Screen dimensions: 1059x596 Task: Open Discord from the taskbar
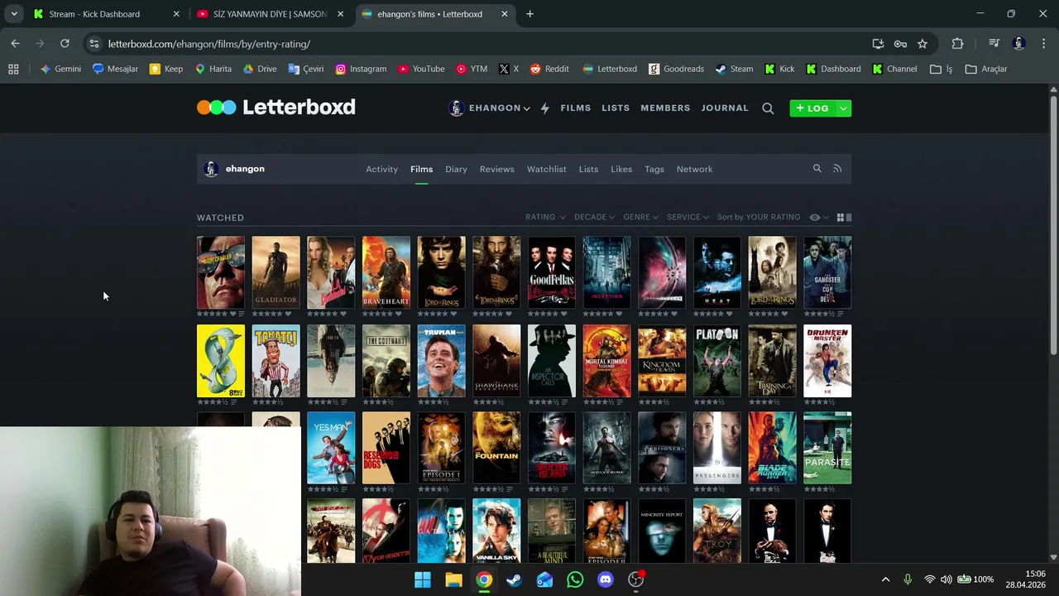pos(606,579)
